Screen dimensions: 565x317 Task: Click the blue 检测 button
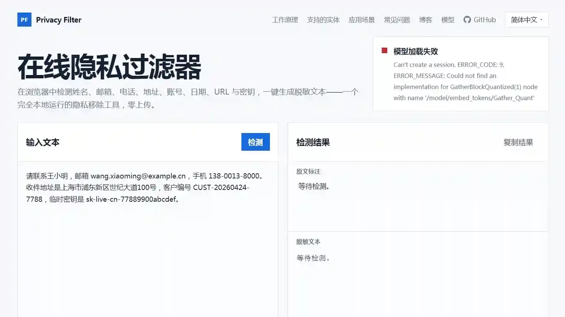coord(255,142)
